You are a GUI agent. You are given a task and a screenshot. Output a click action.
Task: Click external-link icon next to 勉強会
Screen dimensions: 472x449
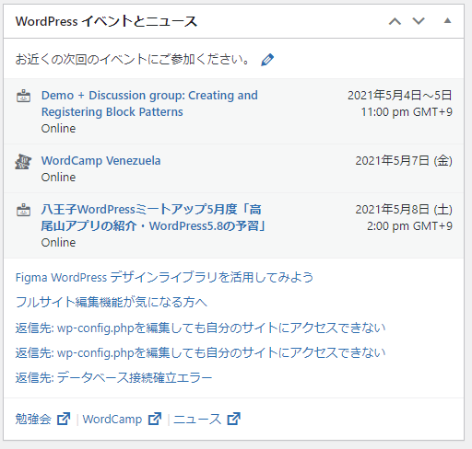pos(64,419)
